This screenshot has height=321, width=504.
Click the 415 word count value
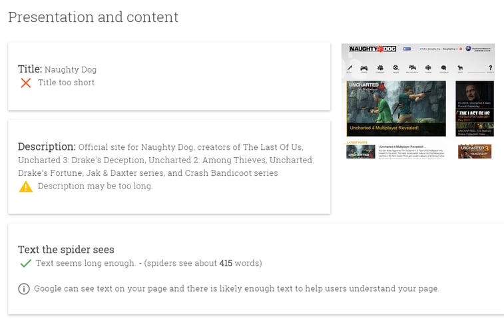226,263
